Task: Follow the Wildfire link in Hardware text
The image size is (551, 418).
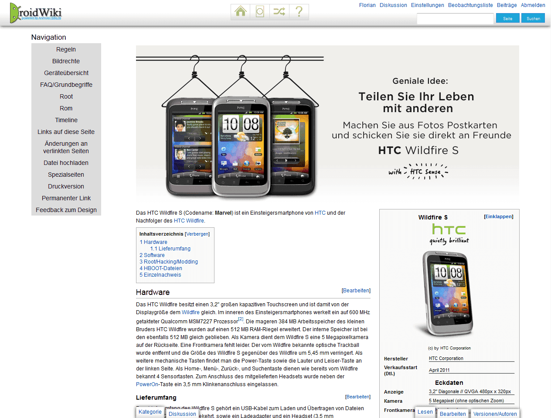Action: click(x=190, y=312)
